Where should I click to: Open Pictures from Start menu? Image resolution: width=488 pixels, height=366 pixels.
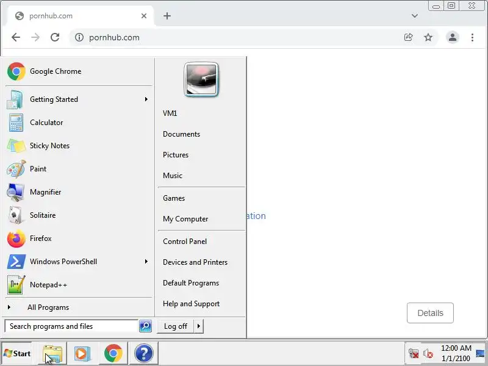[x=176, y=155]
